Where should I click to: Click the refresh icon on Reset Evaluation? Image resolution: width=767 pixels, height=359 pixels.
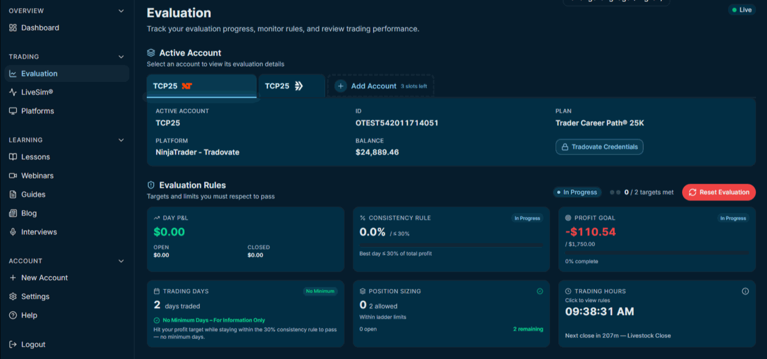(692, 192)
